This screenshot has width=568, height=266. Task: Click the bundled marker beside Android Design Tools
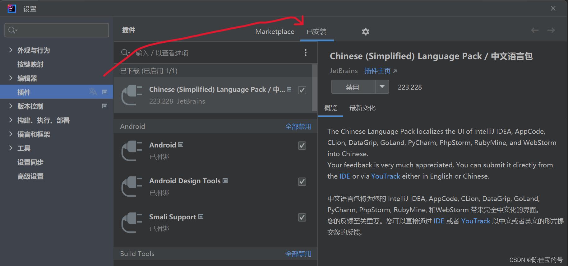[225, 180]
